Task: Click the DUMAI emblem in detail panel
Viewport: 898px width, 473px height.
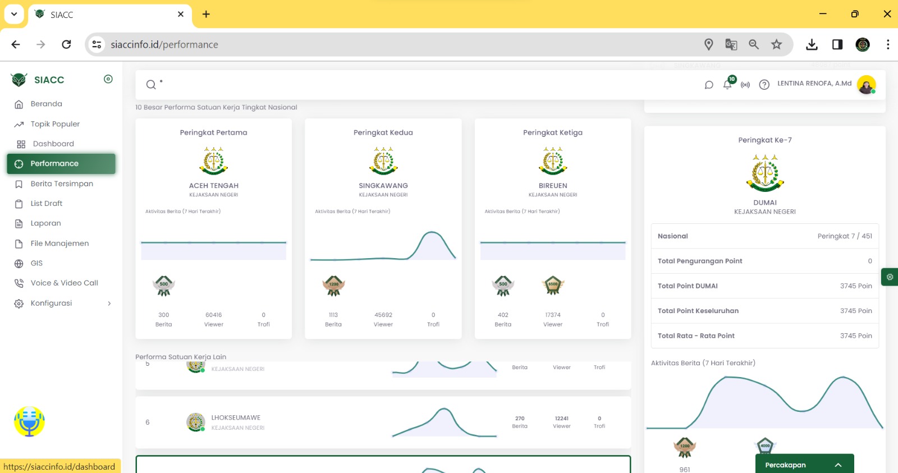Action: click(x=765, y=173)
